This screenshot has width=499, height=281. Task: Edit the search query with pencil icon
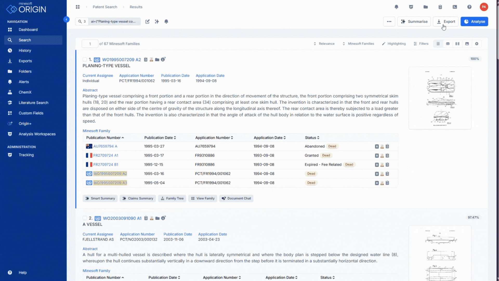tap(147, 22)
